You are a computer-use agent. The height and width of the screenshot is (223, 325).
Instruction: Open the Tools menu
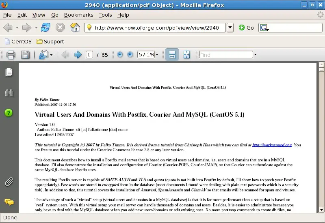point(105,15)
